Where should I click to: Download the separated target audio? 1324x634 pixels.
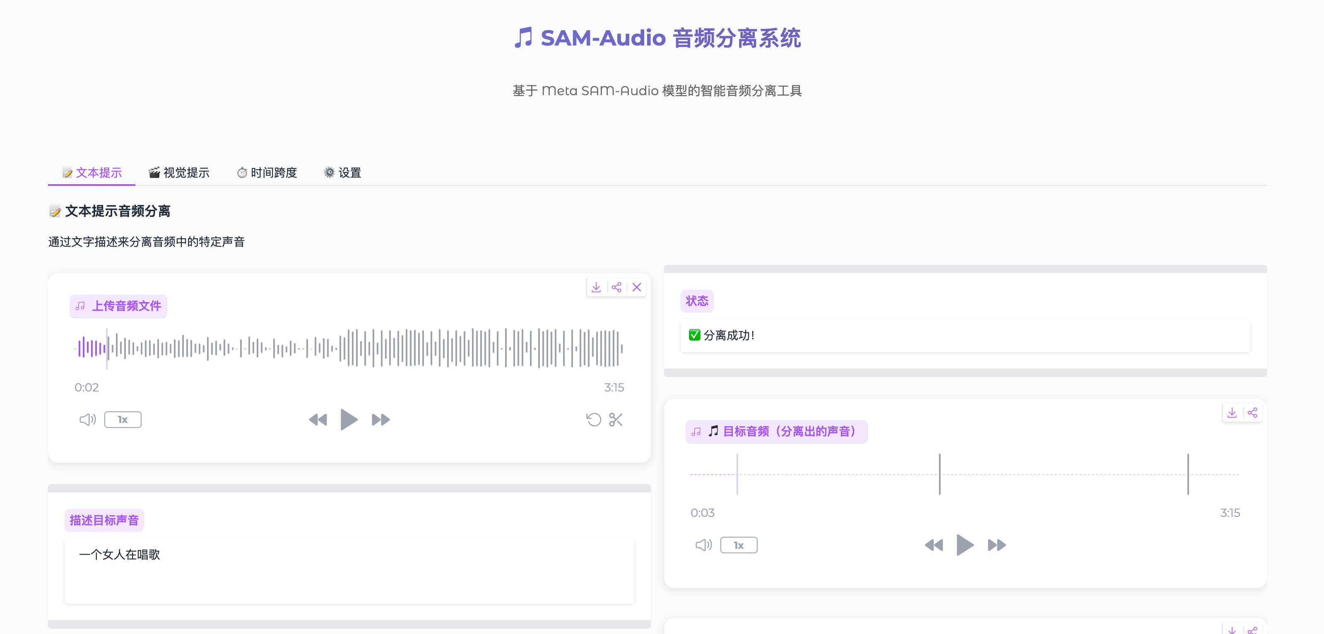tap(1232, 413)
